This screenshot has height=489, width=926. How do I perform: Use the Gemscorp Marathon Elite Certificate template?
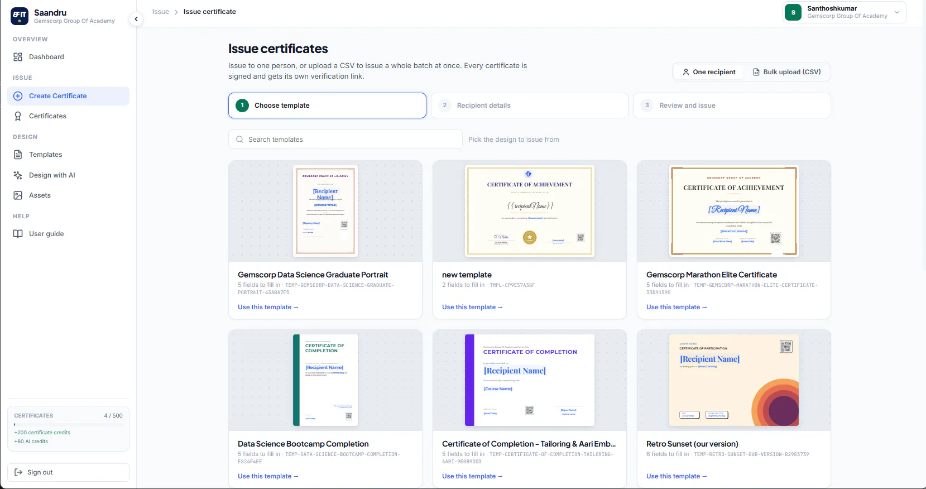676,307
